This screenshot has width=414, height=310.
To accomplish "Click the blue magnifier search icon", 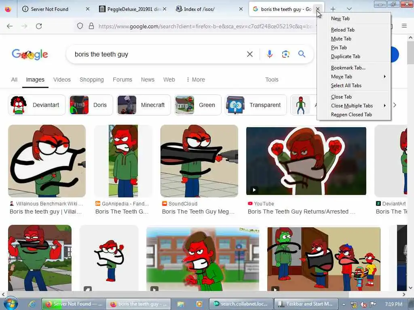I will pyautogui.click(x=302, y=54).
